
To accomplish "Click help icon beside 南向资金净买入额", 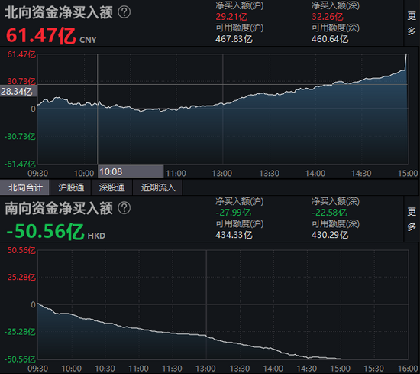I will [124, 208].
